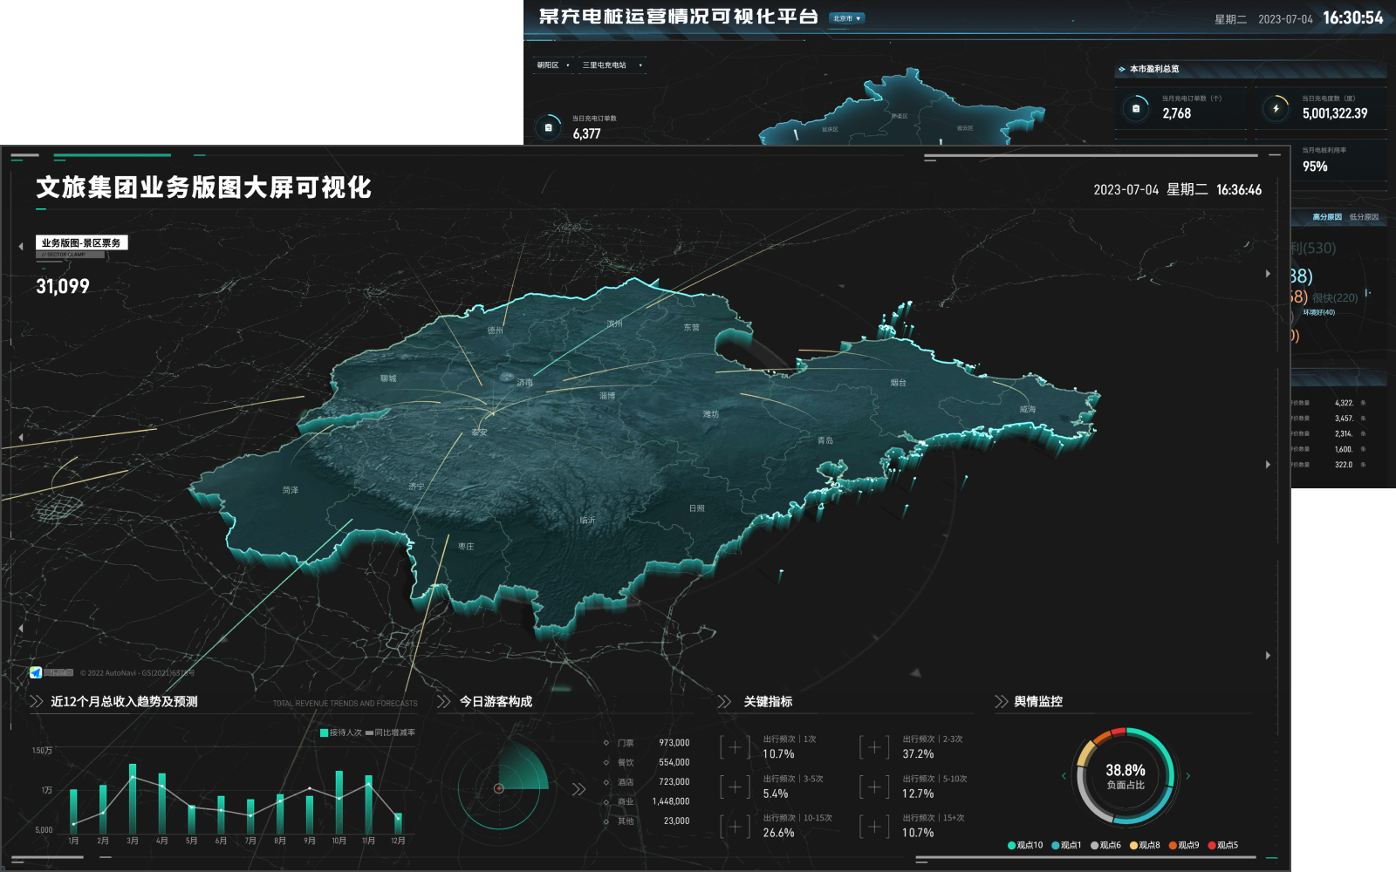Select the 业务版图-景区票务 label
This screenshot has width=1396, height=872.
[81, 242]
